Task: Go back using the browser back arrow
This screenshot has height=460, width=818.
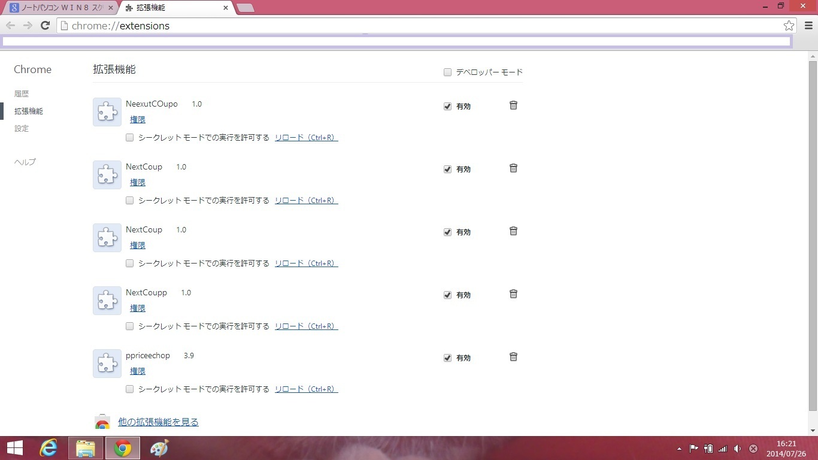Action: [10, 25]
